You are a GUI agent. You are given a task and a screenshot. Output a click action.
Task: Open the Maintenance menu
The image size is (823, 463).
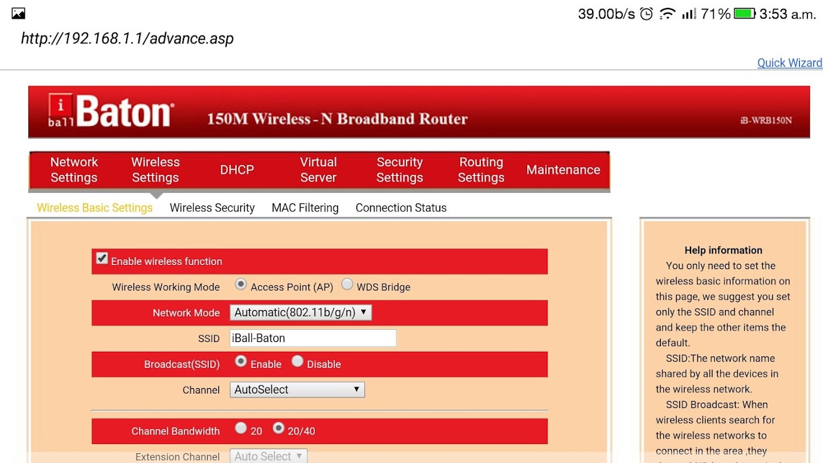[x=563, y=170]
